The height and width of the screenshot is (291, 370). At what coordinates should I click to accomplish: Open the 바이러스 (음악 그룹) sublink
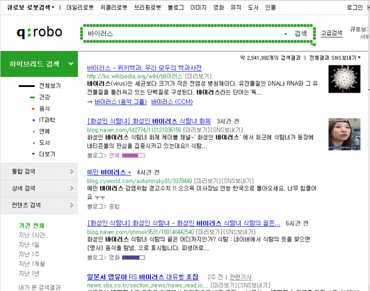pyautogui.click(x=121, y=102)
